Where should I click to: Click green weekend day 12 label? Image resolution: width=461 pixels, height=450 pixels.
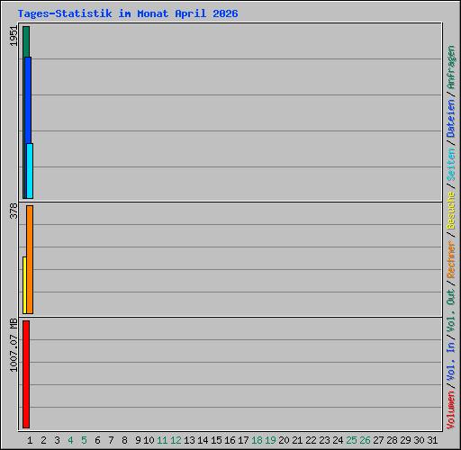(176, 440)
